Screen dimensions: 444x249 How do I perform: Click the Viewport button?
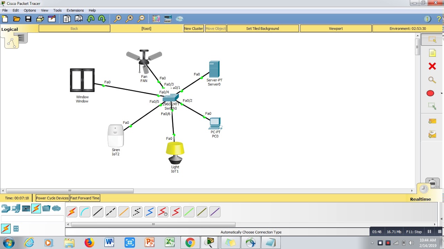click(336, 28)
